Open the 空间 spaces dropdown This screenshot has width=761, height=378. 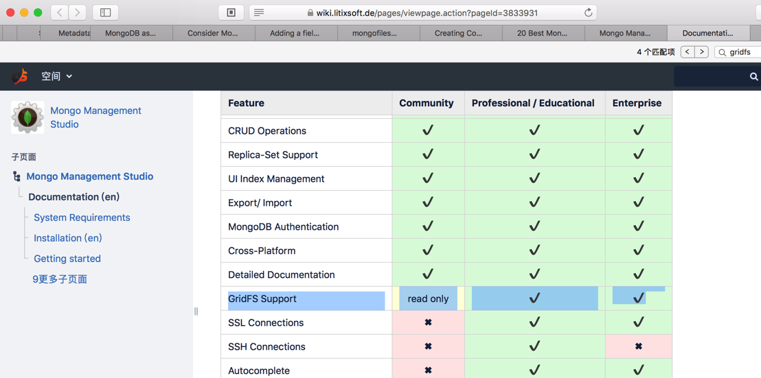56,76
